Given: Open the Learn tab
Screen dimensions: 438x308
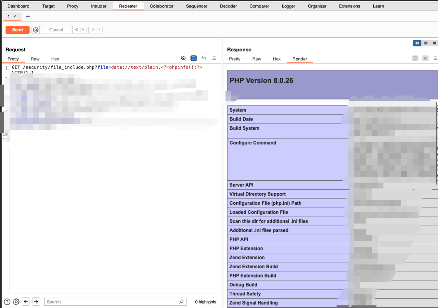Looking at the screenshot, I should tap(379, 6).
